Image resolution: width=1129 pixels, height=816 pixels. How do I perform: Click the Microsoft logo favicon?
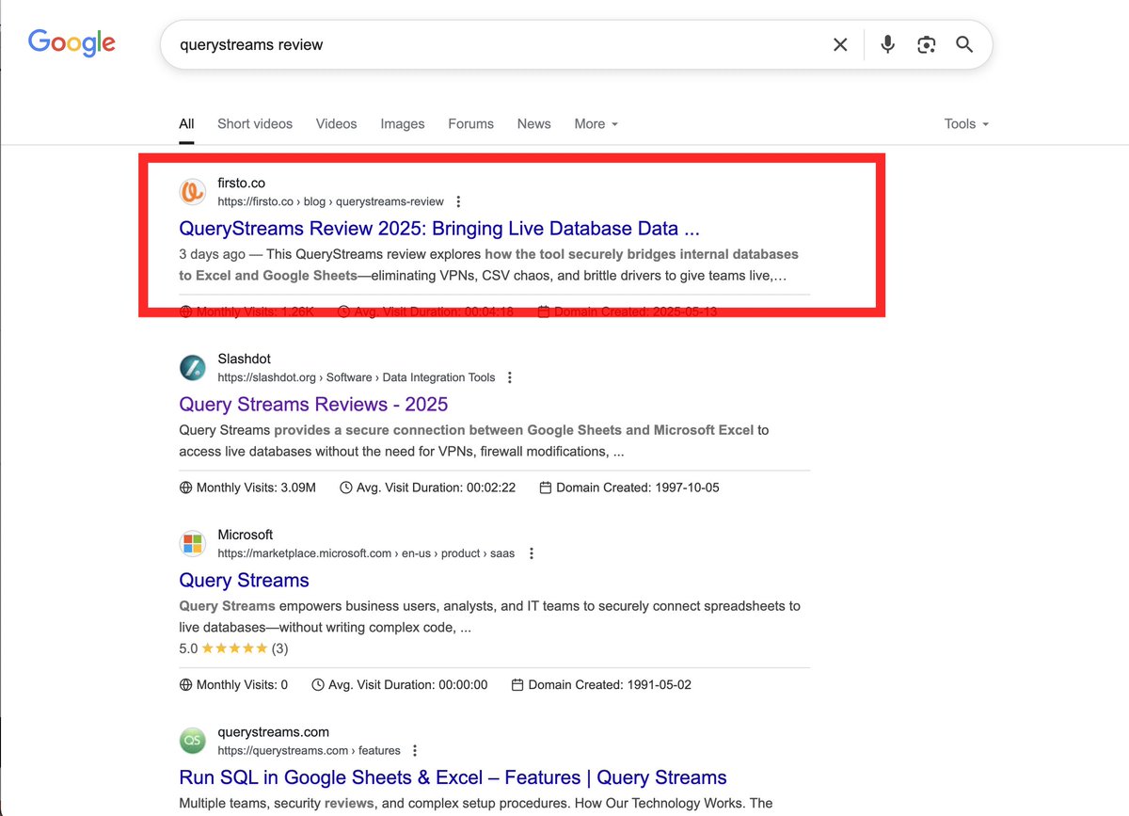193,544
